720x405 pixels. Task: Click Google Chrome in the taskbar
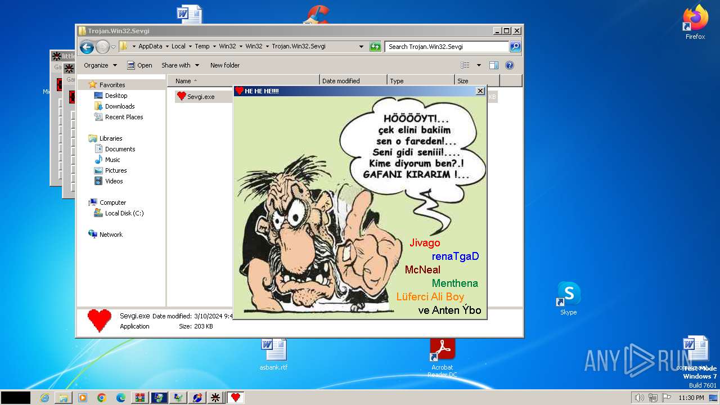point(102,398)
